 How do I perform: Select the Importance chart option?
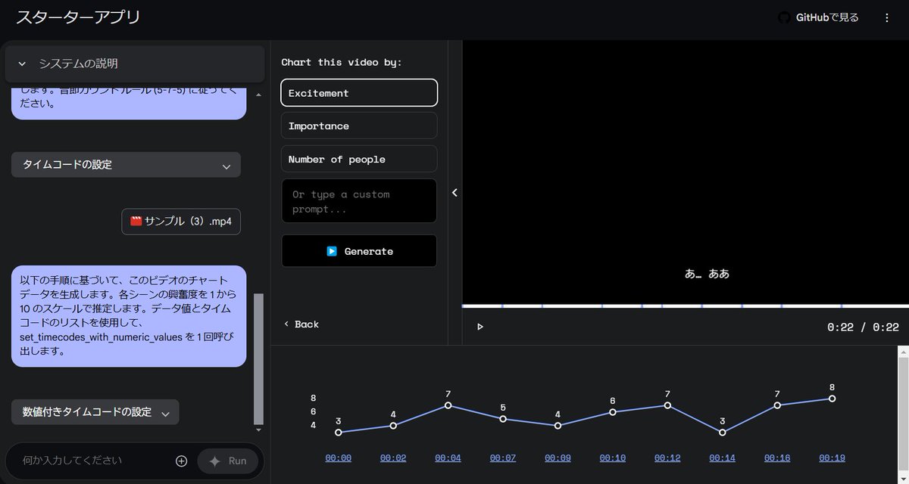359,126
